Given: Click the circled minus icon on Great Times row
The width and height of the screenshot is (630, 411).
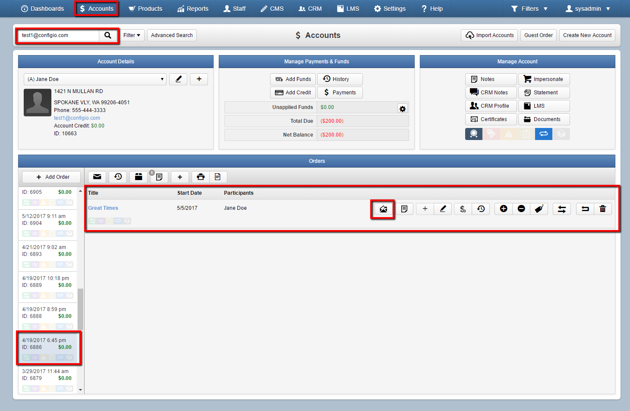Looking at the screenshot, I should (x=521, y=209).
